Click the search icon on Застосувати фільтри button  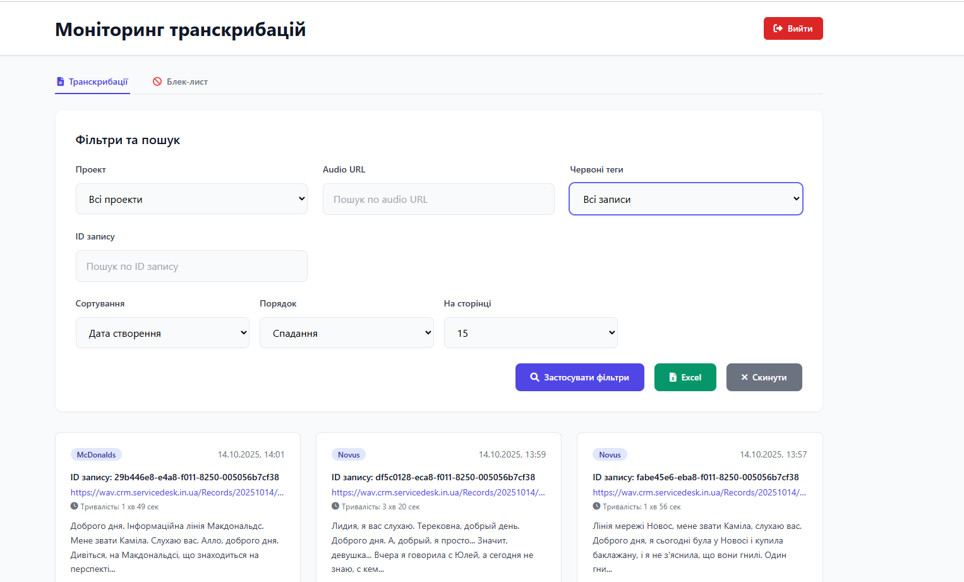[535, 377]
